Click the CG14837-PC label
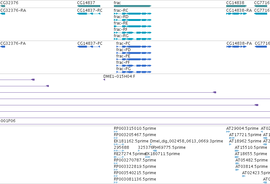The height and width of the screenshot is (184, 270). click(x=90, y=43)
